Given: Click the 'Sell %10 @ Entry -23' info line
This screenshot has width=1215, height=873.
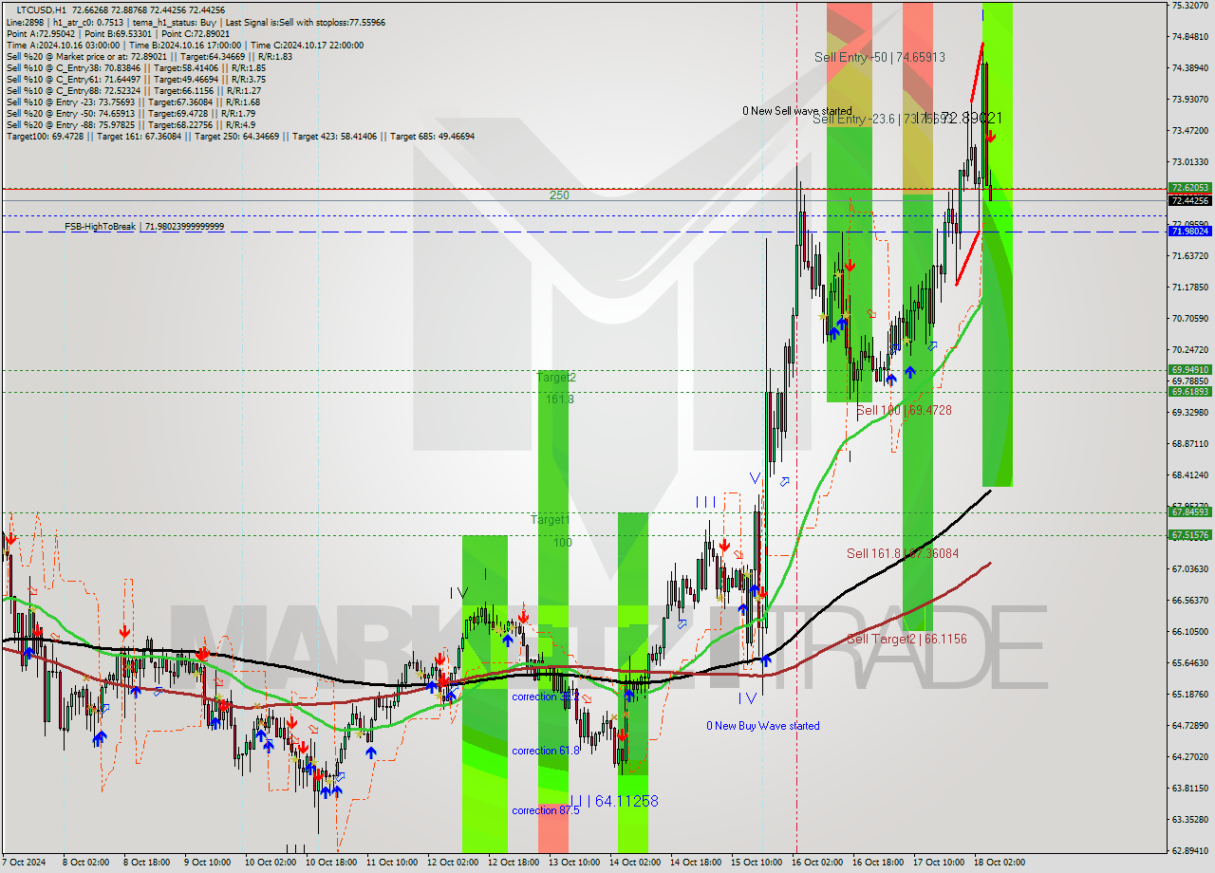Looking at the screenshot, I should [134, 102].
